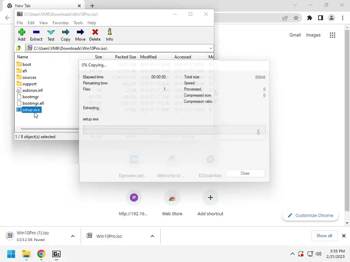This screenshot has height=262, width=350.
Task: Open the Images link
Action: point(313,35)
